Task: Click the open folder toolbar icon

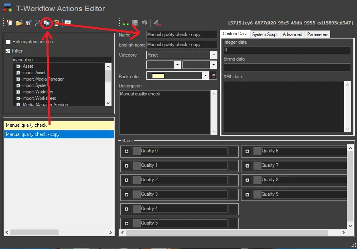Action: pos(19,23)
